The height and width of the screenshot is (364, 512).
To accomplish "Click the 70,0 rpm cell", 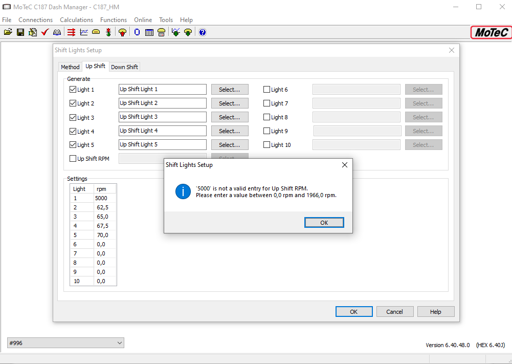I will 105,235.
